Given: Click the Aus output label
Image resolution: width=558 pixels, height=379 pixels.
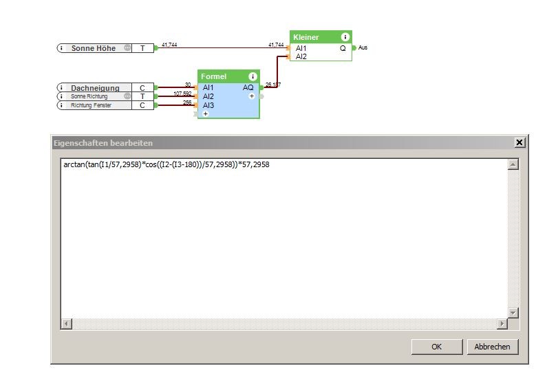Looking at the screenshot, I should tap(363, 47).
